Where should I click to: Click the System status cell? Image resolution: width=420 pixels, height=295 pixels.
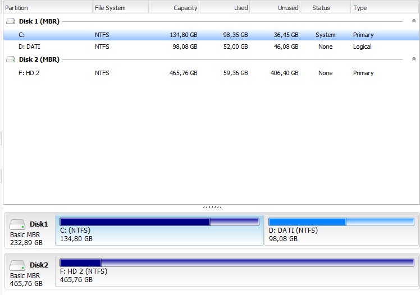tap(326, 35)
